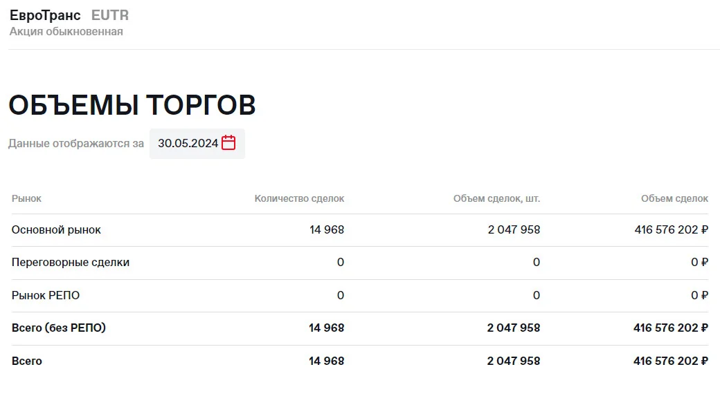Click the Объем сделок, шт. column header
The width and height of the screenshot is (720, 405).
497,198
